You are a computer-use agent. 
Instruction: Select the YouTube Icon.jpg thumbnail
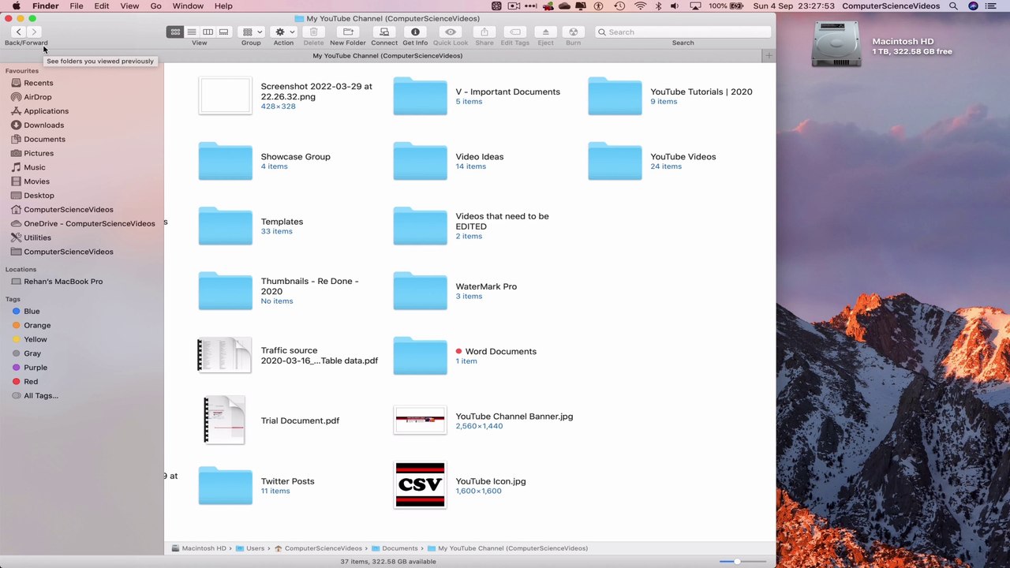pos(420,485)
